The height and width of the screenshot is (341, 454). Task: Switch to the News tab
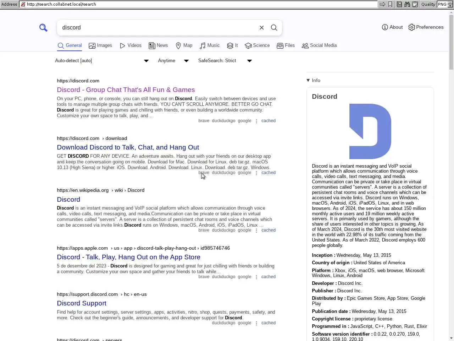pos(158,45)
